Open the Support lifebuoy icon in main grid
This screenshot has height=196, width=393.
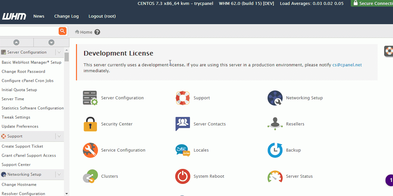click(x=182, y=98)
